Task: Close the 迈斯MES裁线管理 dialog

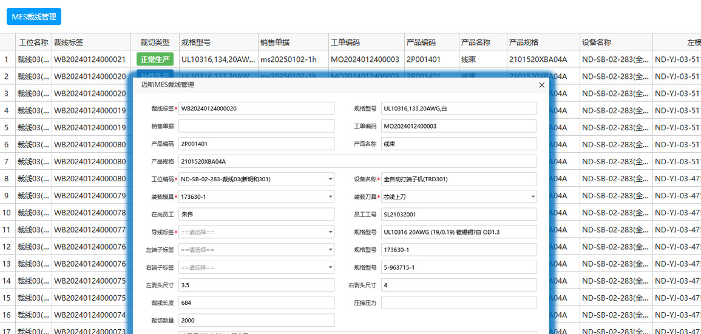Action: coord(541,85)
